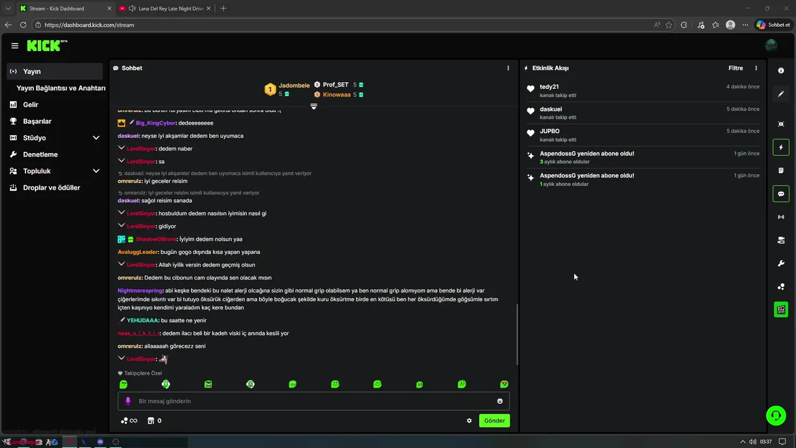Screen dimensions: 796x448
Task: Reload the page
Action: (x=23, y=25)
